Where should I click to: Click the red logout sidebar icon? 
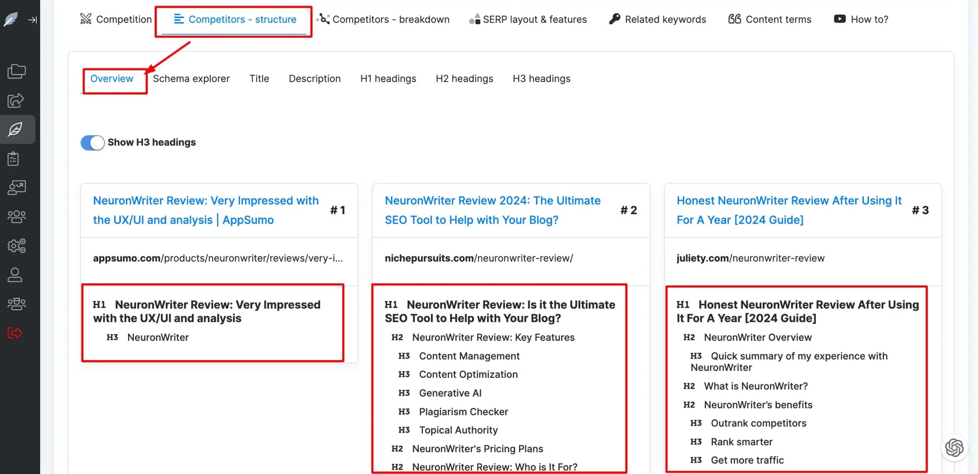15,333
